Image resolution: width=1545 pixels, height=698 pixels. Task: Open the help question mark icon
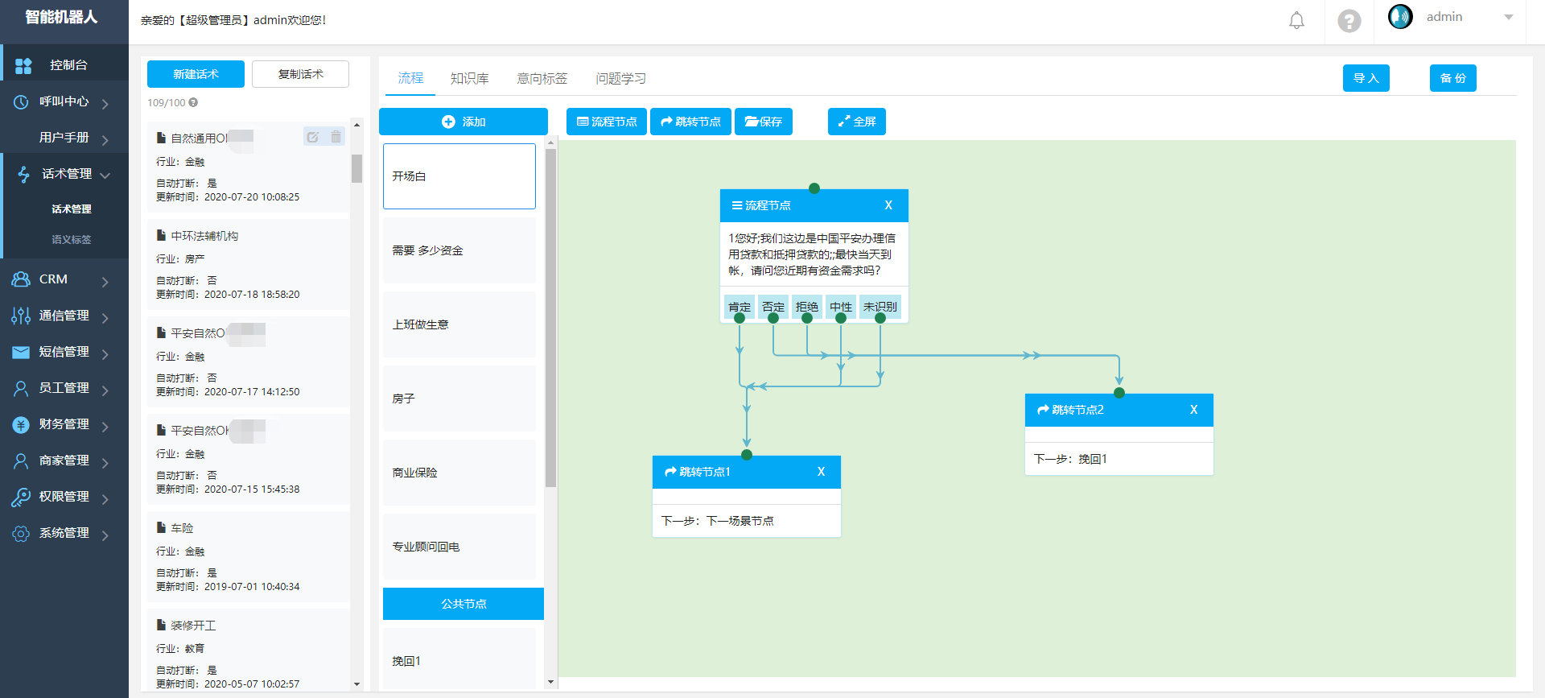tap(1349, 21)
